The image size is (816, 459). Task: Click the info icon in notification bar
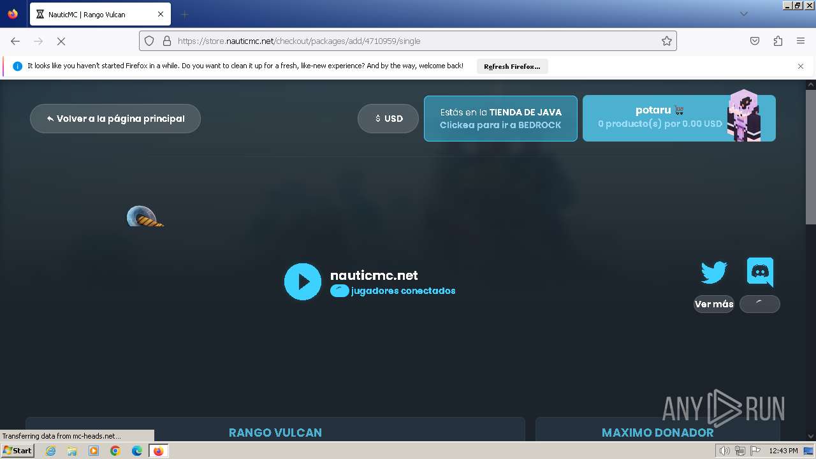coord(17,66)
